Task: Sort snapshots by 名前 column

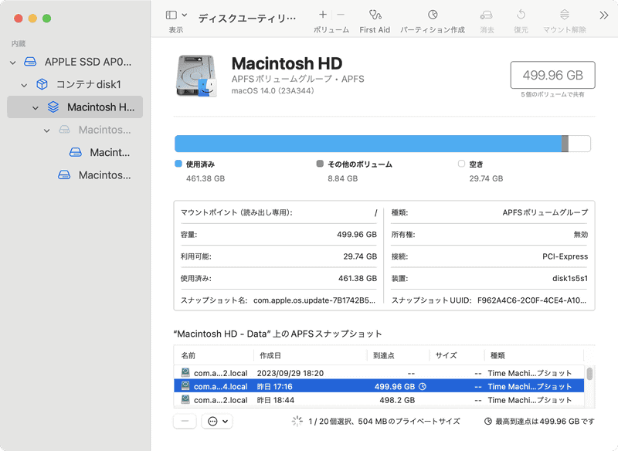Action: click(214, 355)
